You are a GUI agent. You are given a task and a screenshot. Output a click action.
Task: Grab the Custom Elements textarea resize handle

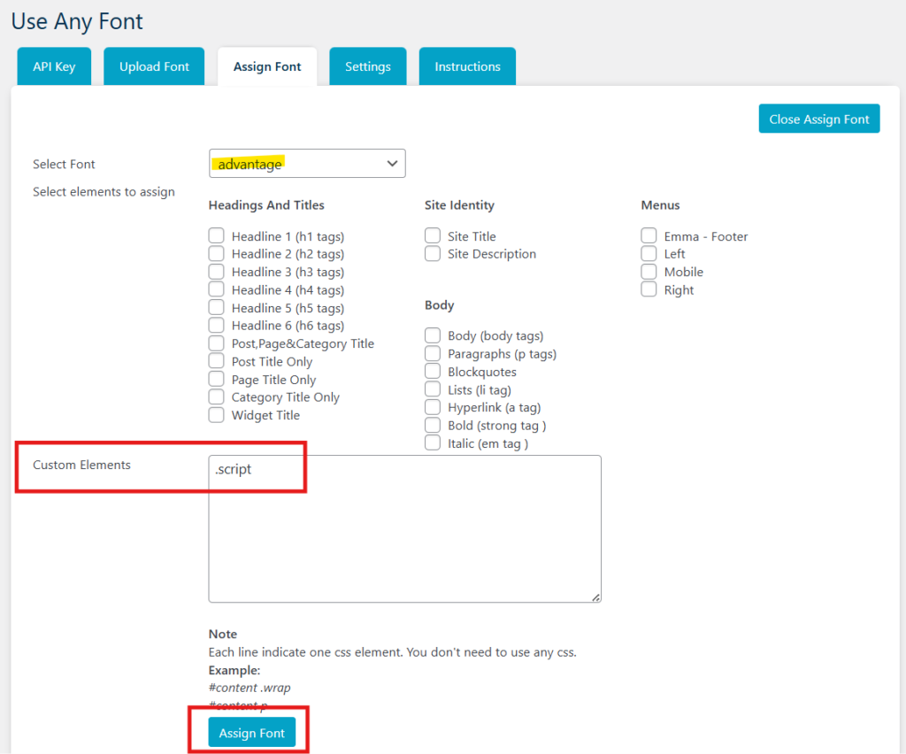point(596,597)
